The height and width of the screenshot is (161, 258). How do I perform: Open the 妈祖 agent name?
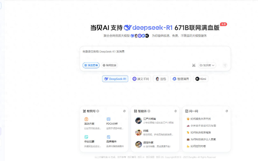tap(146, 131)
